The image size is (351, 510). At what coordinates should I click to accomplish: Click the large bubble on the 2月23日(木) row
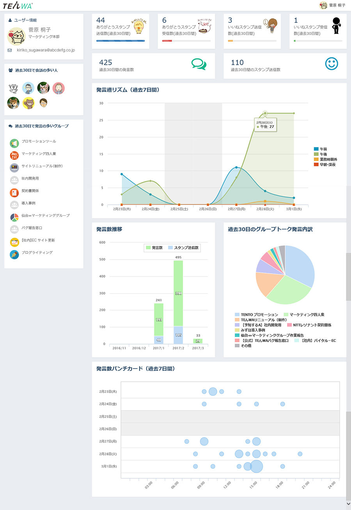tap(213, 391)
